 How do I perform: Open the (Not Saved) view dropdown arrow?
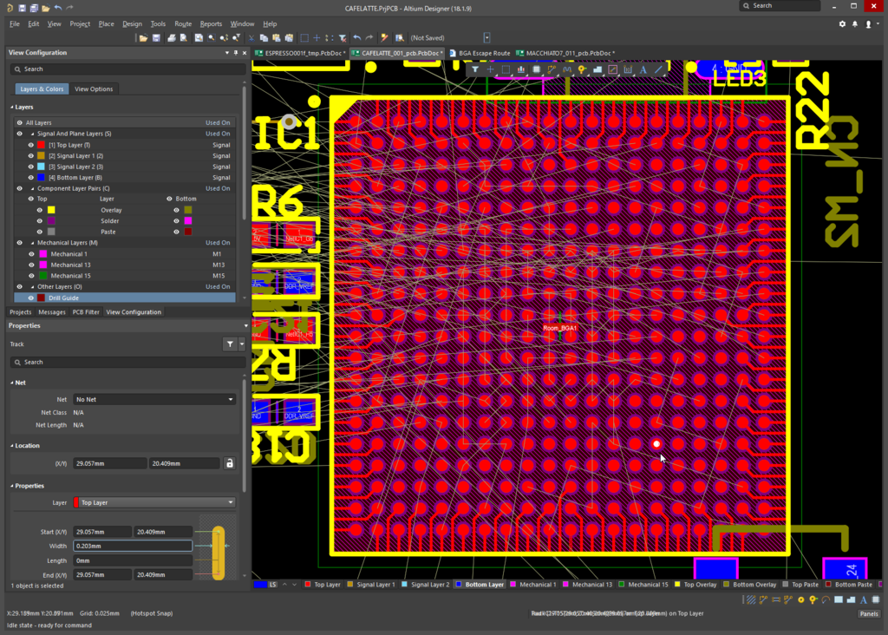coord(486,38)
